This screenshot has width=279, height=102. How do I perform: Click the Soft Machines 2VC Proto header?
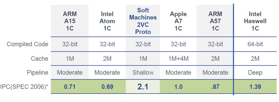[x=143, y=21]
